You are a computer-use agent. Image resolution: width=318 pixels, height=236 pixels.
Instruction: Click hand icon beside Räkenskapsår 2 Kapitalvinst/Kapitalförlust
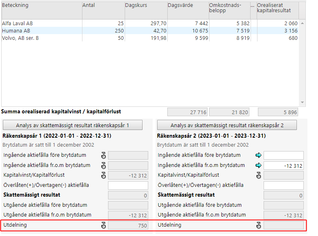click(259, 175)
